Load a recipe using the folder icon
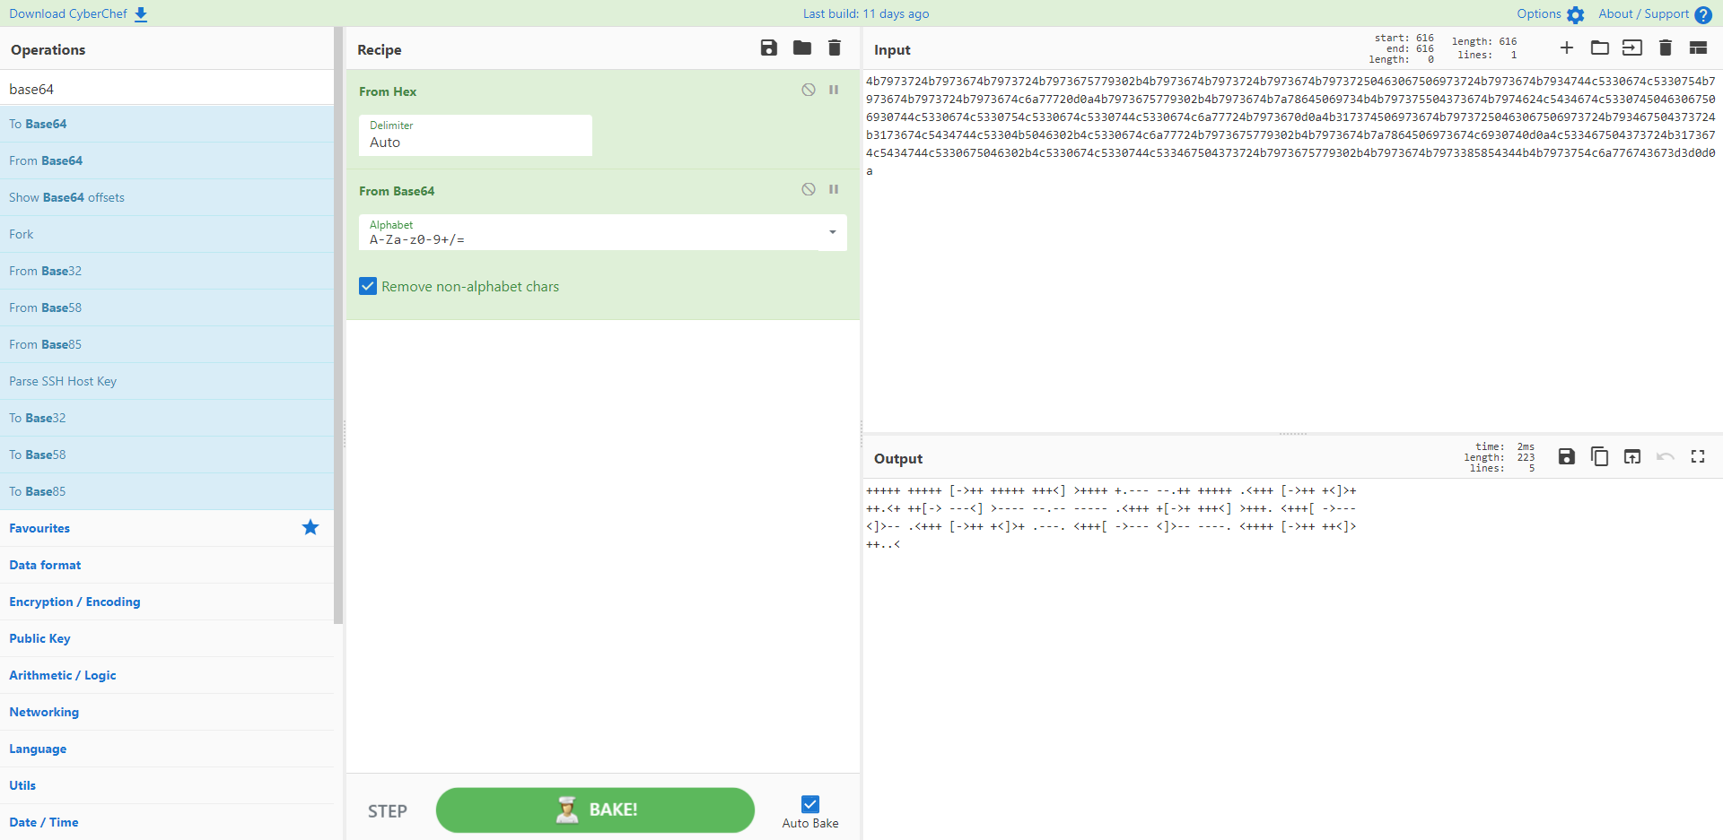 click(802, 48)
